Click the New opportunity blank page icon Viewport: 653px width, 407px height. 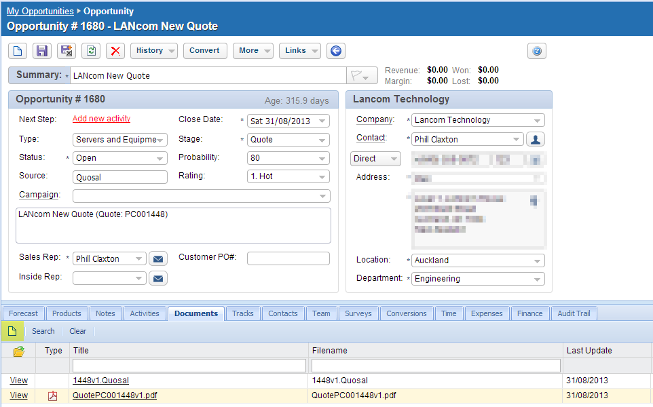[18, 51]
